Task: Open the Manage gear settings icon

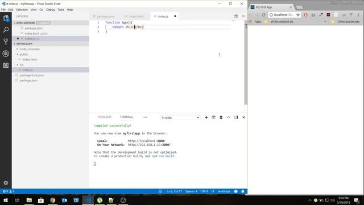Action: click(x=6, y=183)
